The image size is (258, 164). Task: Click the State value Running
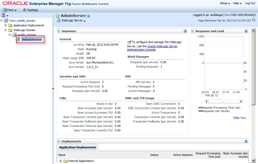[x=91, y=49]
